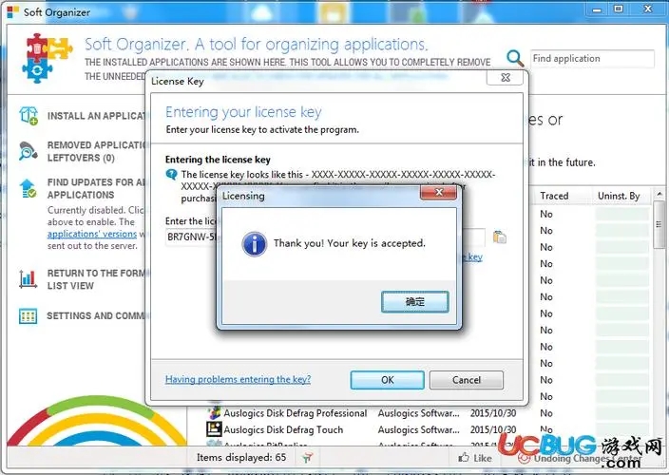Screen dimensions: 669x475
Task: Click the blue information icon in Licensing dialog
Action: tap(255, 244)
